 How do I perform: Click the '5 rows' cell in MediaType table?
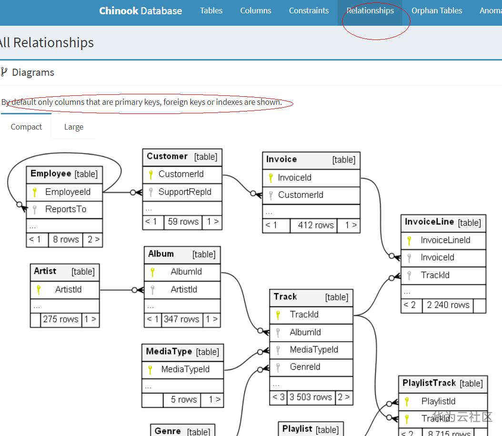click(182, 399)
